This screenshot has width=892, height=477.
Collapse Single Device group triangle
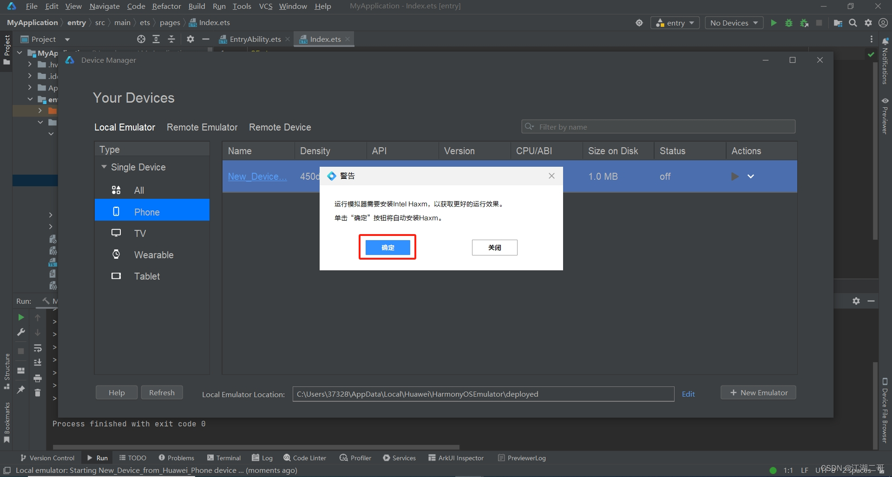[x=104, y=167]
